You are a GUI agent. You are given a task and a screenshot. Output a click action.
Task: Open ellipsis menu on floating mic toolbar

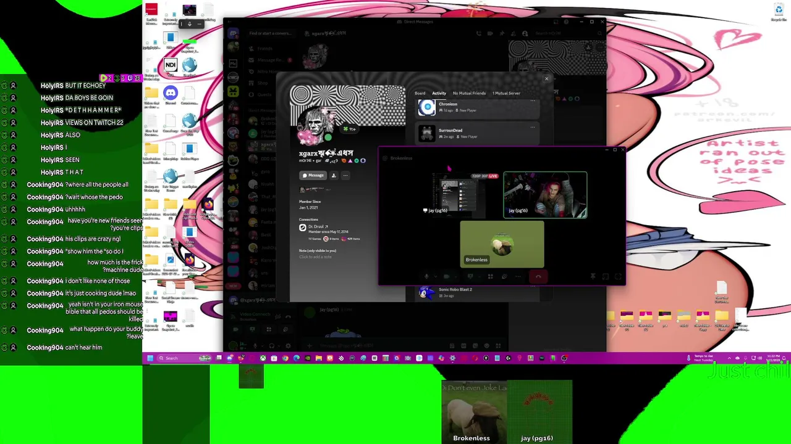click(x=199, y=24)
